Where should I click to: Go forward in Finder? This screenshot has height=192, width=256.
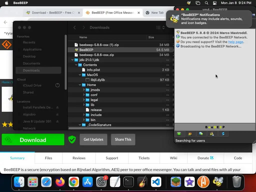[x=83, y=27]
